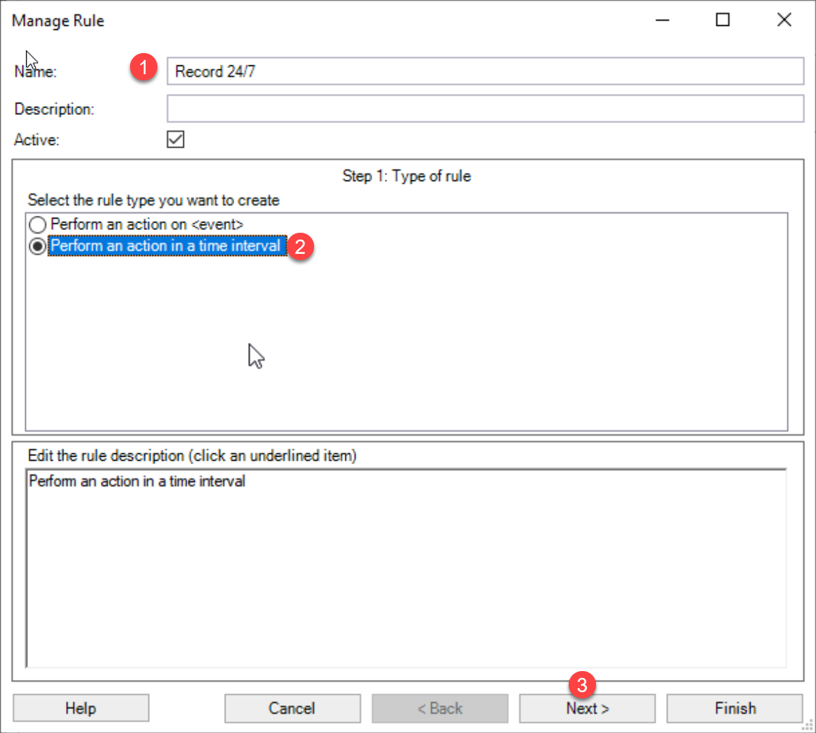The height and width of the screenshot is (733, 816).
Task: Click the Manage Rule title bar text
Action: click(x=58, y=21)
